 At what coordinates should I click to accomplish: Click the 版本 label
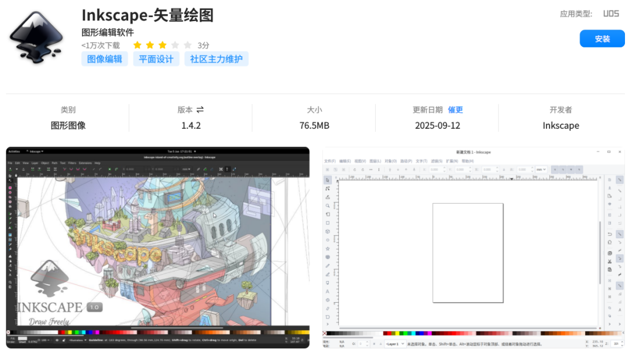185,109
